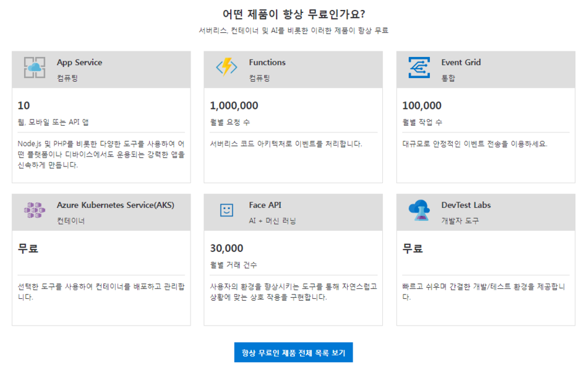Click the Face API smiley icon
This screenshot has height=367, width=579.
pos(226,210)
